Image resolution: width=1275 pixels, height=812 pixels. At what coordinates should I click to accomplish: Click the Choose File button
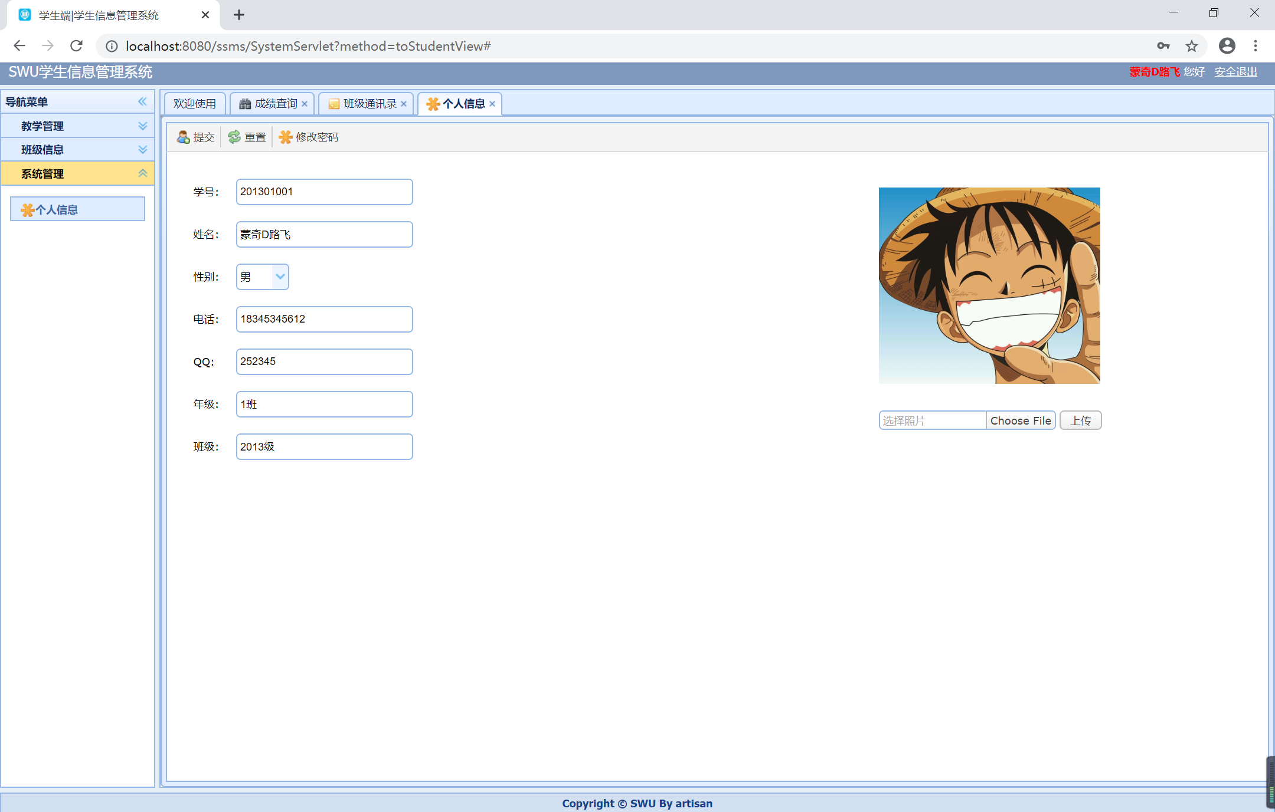tap(1021, 420)
